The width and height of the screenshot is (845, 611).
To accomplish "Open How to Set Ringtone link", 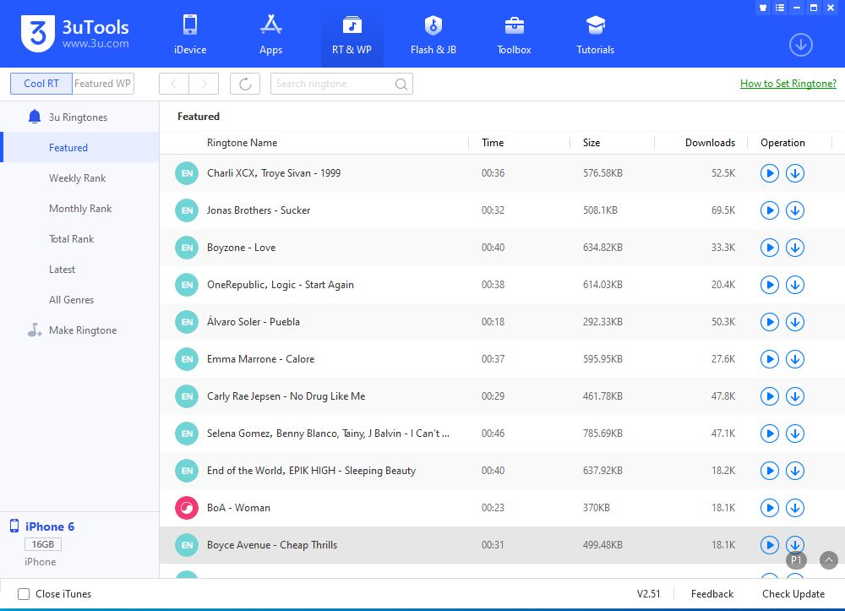I will [x=788, y=84].
